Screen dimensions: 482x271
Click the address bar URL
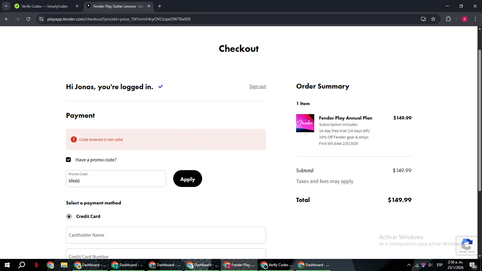[119, 19]
